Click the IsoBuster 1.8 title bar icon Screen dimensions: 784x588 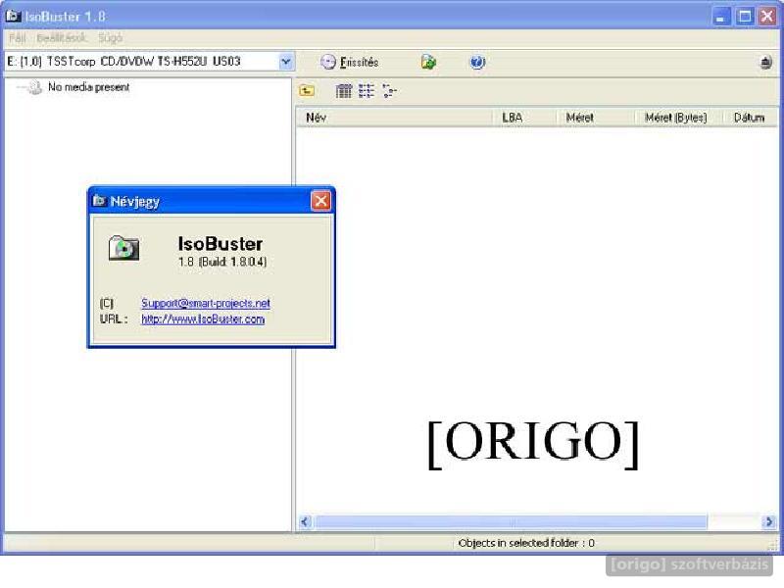[13, 16]
